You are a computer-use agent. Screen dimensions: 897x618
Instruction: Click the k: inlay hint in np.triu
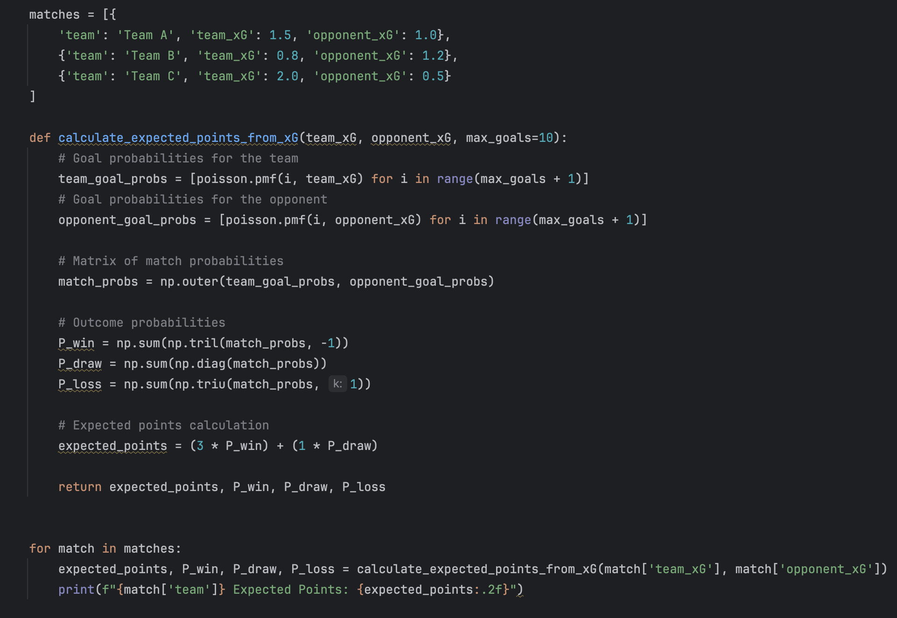(337, 384)
